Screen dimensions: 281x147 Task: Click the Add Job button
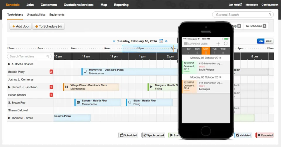20,26
